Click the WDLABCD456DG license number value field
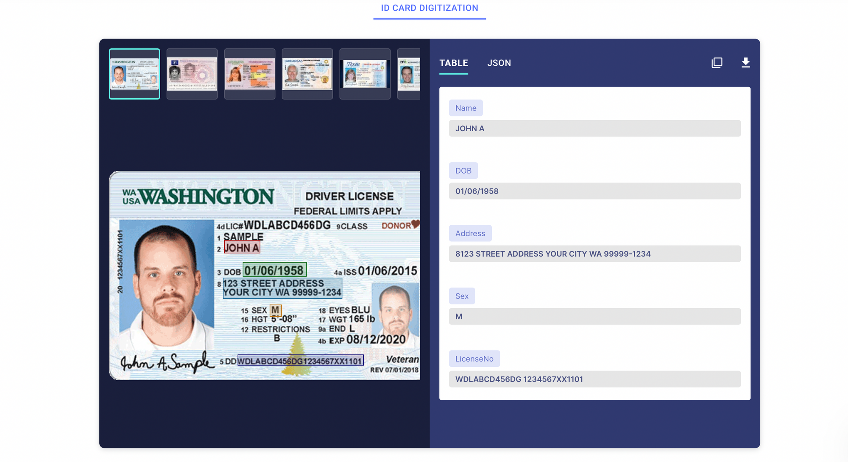Viewport: 848px width, 462px height. [x=594, y=379]
